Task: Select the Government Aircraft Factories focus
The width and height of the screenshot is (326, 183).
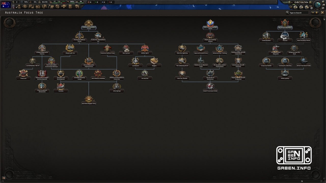Action: point(238,63)
